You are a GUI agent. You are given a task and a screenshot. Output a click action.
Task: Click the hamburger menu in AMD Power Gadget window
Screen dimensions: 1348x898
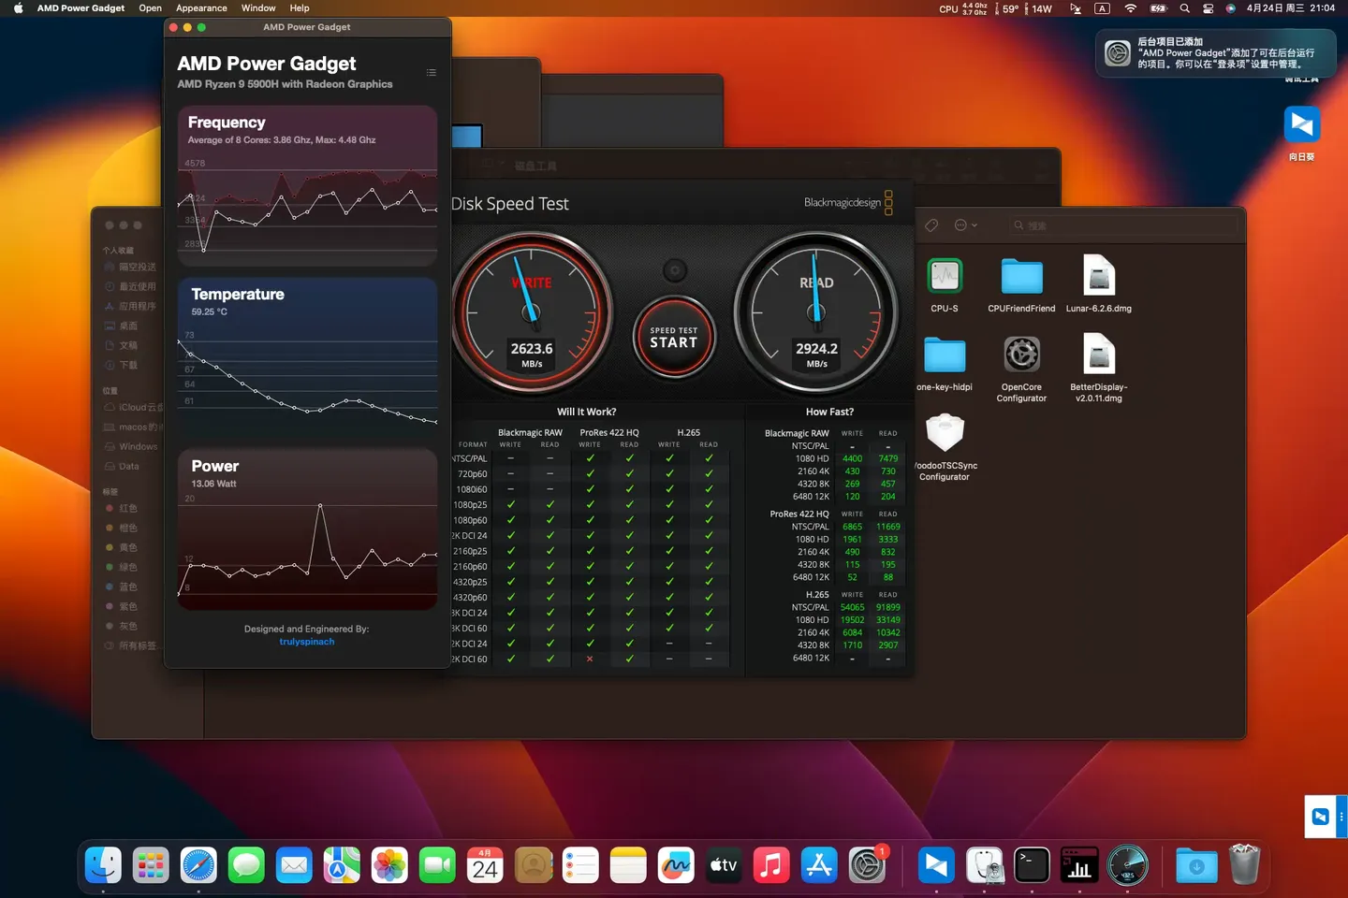click(x=431, y=72)
